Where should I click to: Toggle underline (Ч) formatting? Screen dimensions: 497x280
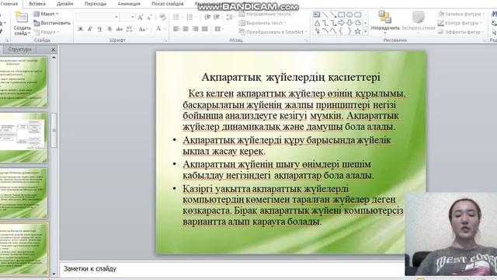pyautogui.click(x=99, y=29)
